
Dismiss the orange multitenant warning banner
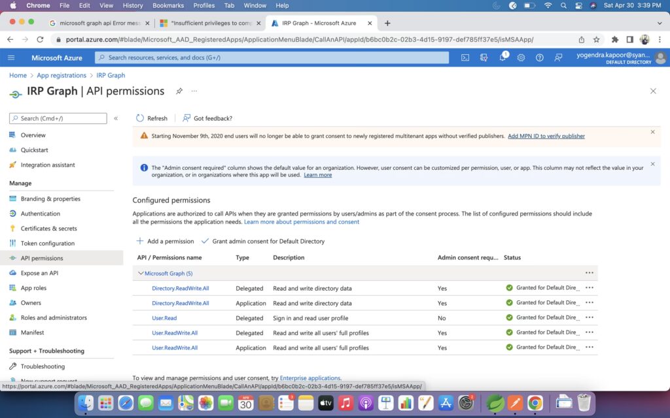[x=652, y=132]
